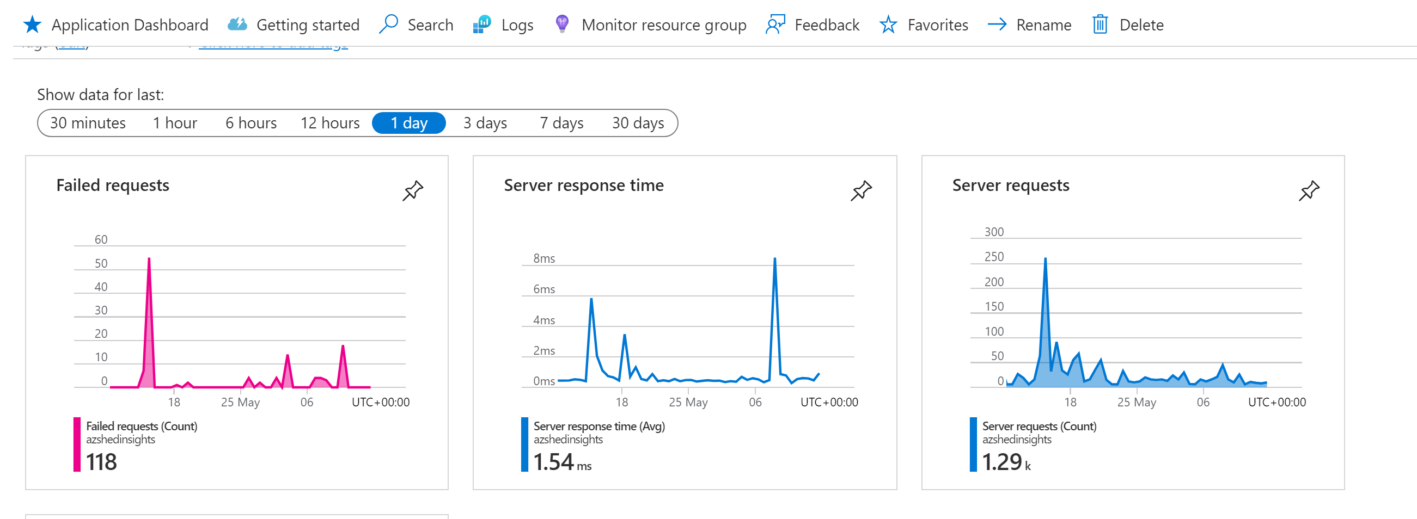
Task: Switch data range to 7 days
Action: [x=561, y=122]
